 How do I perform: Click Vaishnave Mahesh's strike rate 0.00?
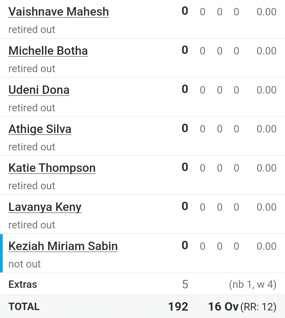(x=267, y=12)
